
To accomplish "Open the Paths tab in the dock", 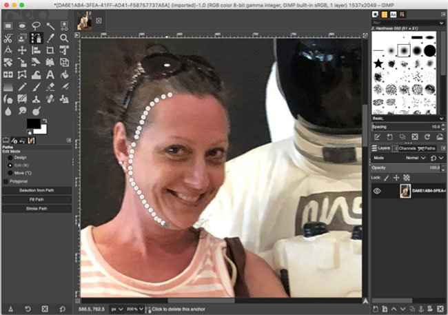I will point(428,148).
